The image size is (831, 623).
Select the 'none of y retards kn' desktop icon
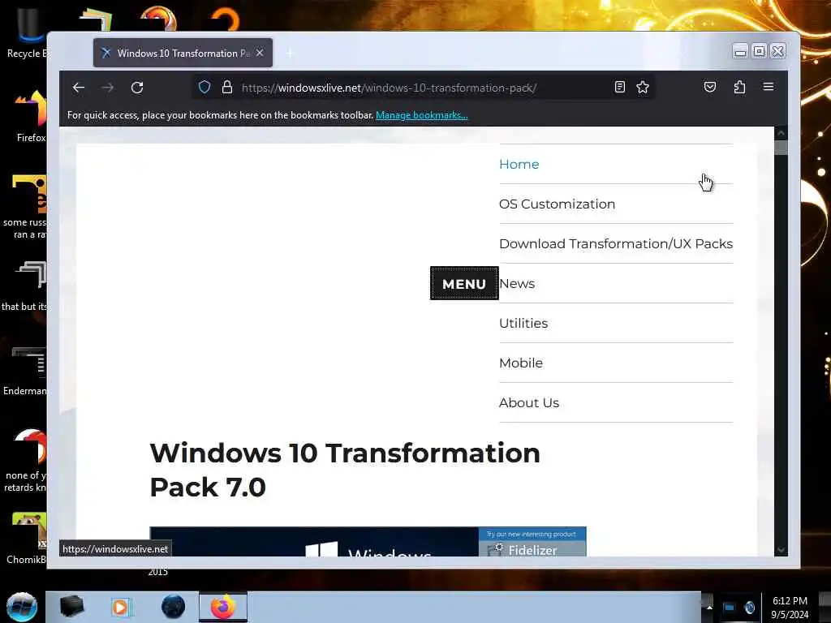click(25, 461)
